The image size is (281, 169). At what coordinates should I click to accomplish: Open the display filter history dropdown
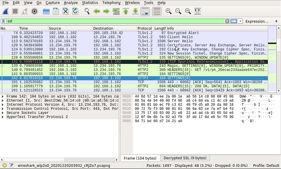[240, 21]
